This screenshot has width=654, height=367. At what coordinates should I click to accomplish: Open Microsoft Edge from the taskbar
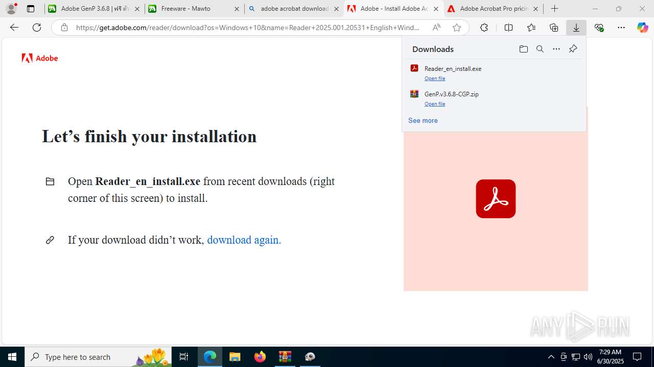pos(210,357)
